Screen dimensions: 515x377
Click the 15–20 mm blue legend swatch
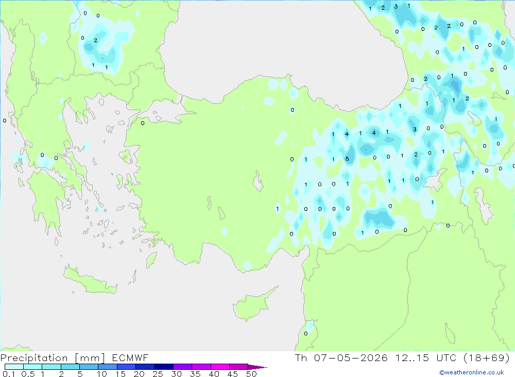click(x=127, y=367)
